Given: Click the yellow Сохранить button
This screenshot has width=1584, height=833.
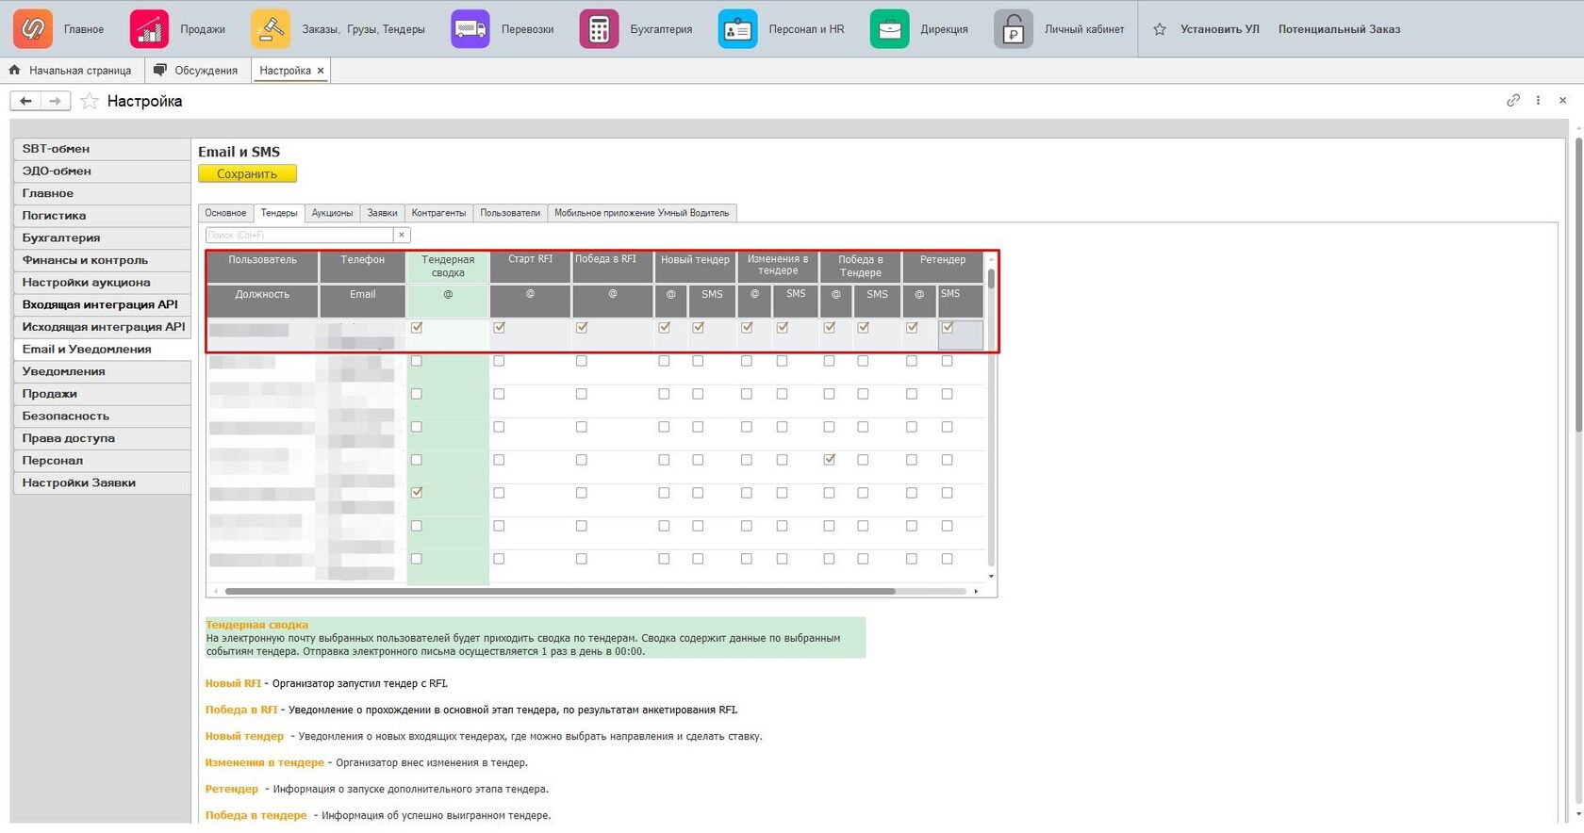Looking at the screenshot, I should click(247, 173).
